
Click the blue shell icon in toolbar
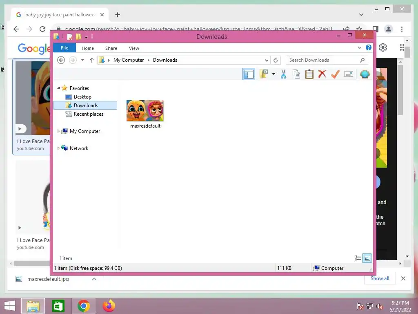tap(365, 74)
